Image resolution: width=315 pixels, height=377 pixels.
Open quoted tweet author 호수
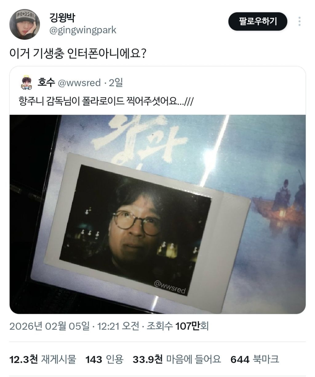tap(46, 83)
